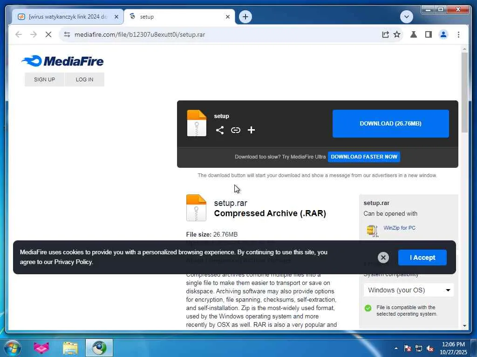The width and height of the screenshot is (477, 357).
Task: Select the setup tab
Action: pos(179,17)
